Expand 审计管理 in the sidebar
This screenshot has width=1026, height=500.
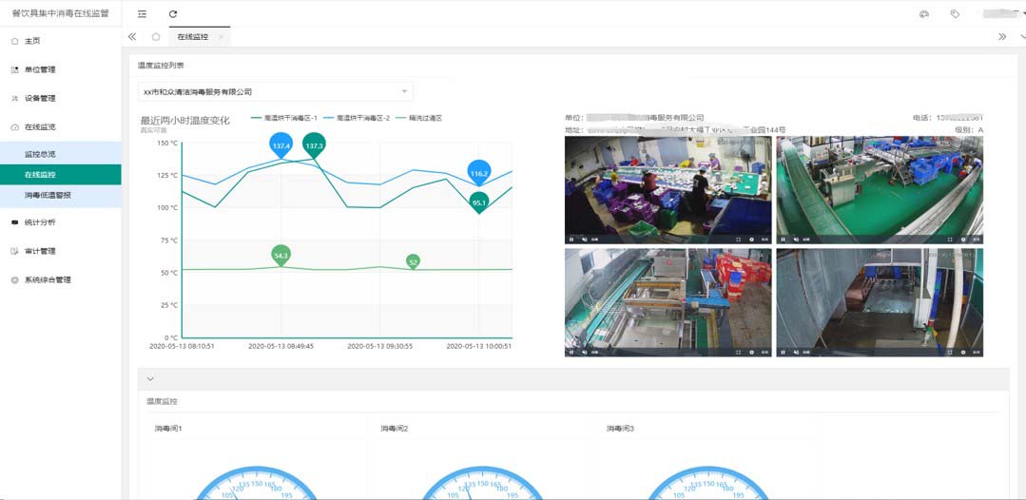click(x=60, y=251)
